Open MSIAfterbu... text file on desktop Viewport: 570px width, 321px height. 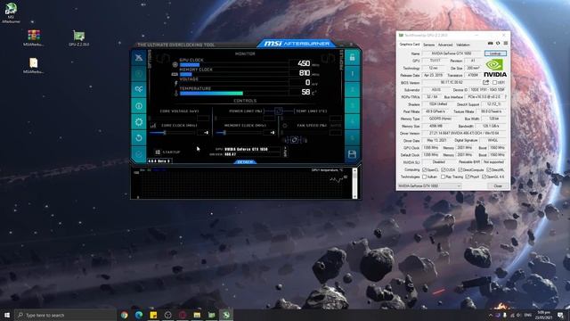coord(34,65)
